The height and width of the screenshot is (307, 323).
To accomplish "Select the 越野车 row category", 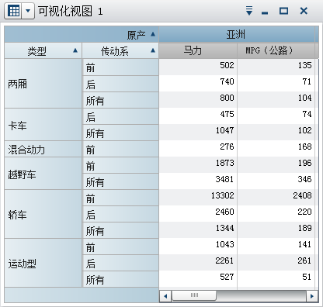I will pos(43,174).
